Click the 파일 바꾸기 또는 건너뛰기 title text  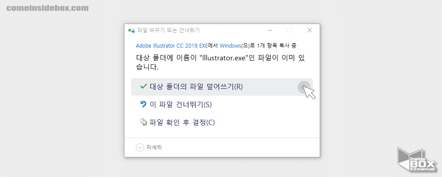point(169,31)
